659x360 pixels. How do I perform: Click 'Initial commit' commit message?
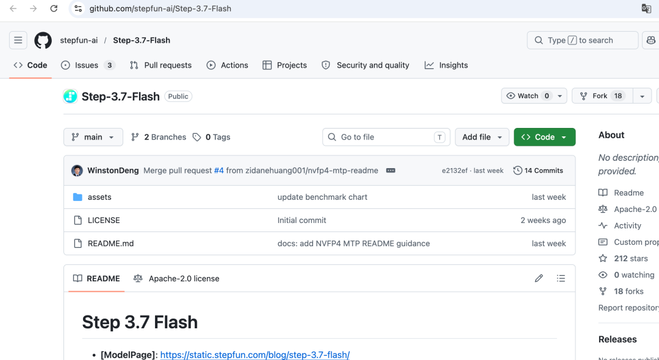[302, 221]
